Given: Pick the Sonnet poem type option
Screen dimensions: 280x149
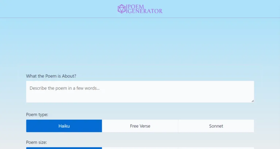Looking at the screenshot, I should [x=216, y=126].
